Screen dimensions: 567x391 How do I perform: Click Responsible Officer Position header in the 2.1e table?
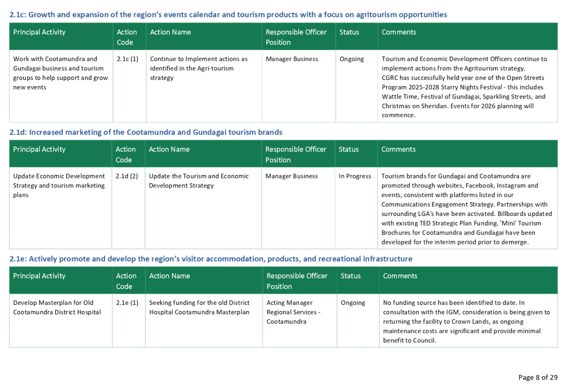point(297,281)
